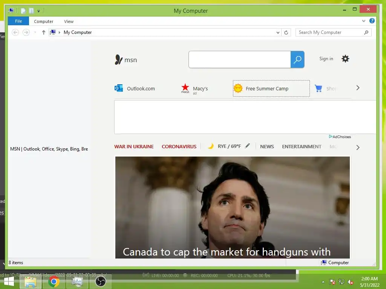Click the muted volume tray icon

[351, 282]
